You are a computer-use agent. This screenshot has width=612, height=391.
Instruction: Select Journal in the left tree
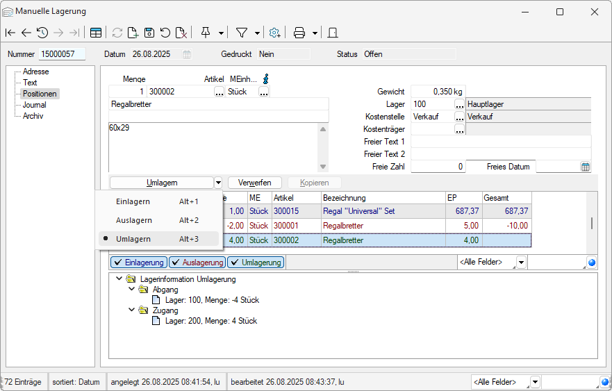(34, 105)
